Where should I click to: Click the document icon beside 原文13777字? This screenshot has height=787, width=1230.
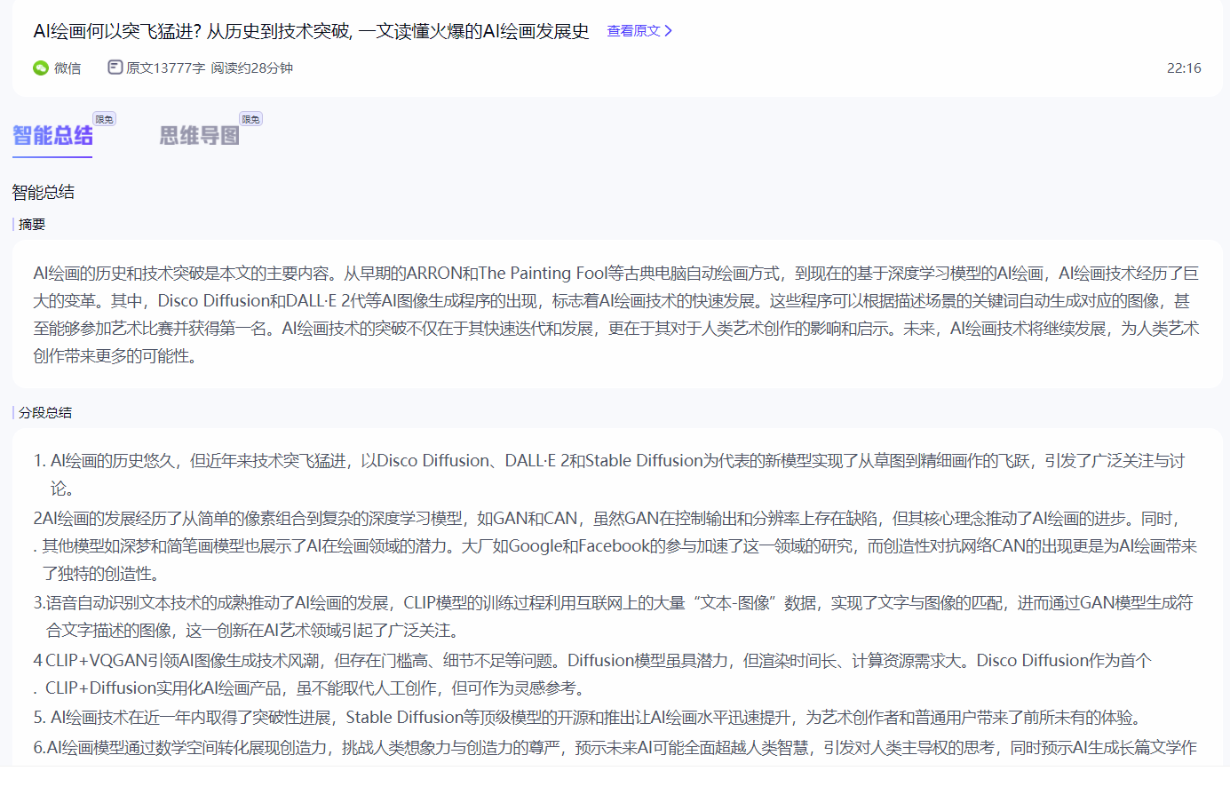coord(115,68)
